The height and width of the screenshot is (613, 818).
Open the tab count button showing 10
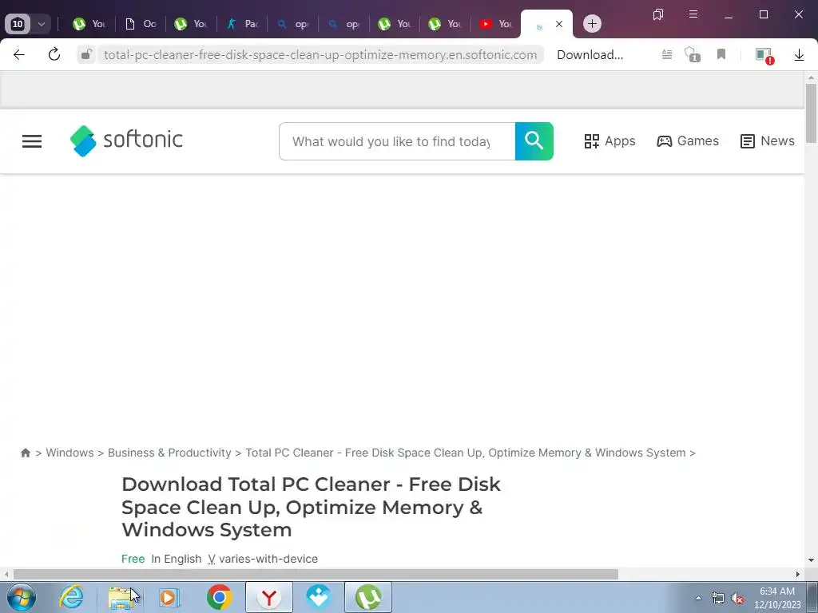pos(18,24)
